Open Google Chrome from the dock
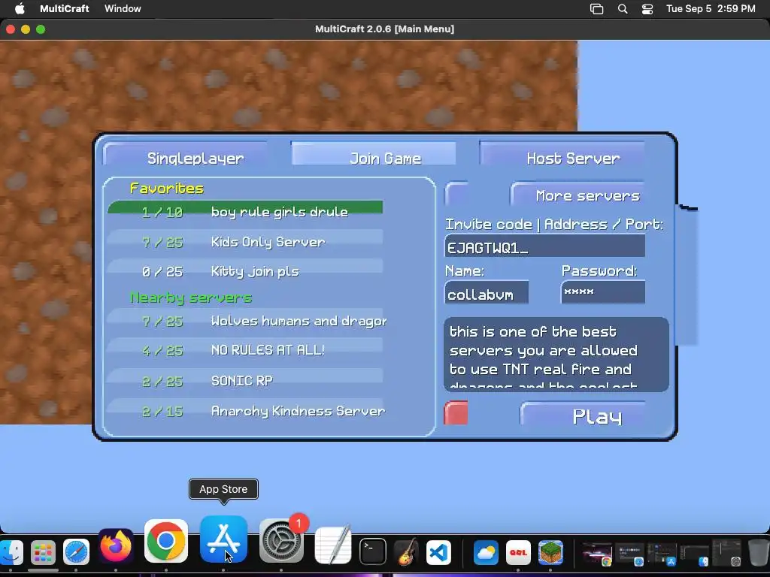Viewport: 770px width, 577px height. click(166, 541)
